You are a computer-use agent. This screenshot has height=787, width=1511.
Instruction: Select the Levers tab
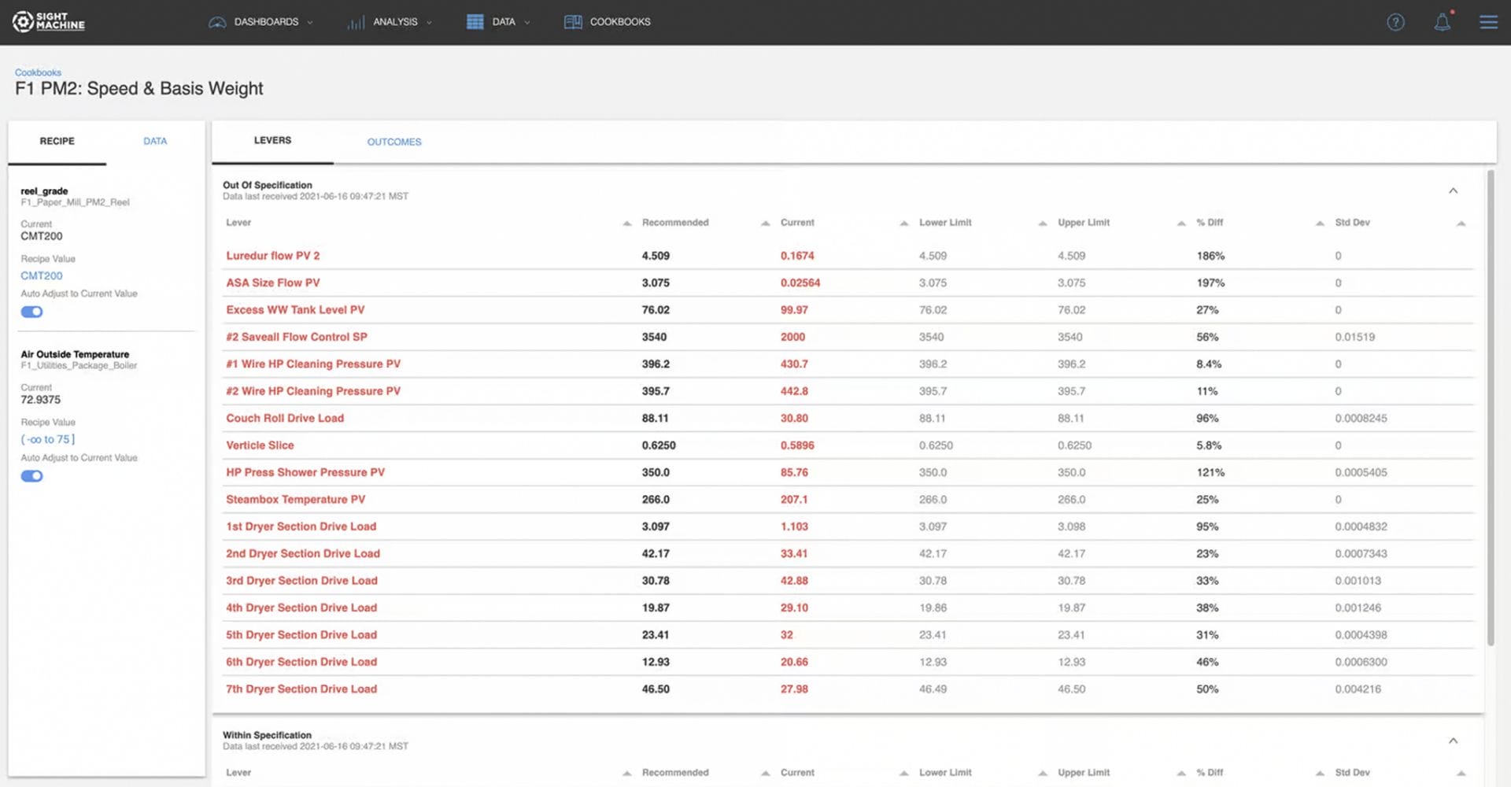[x=272, y=140]
